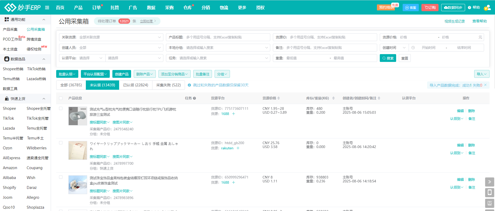Image resolution: width=495 pixels, height=211 pixels.
Task: Check the inflatable U-pillow product row
Action: pyautogui.click(x=61, y=108)
